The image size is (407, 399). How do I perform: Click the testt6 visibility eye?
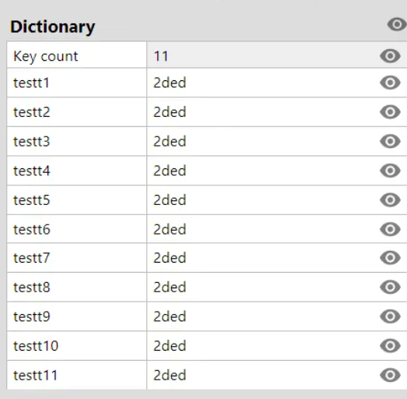tap(390, 229)
